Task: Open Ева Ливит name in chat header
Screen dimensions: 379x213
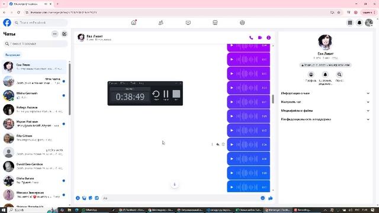Action: pos(95,36)
